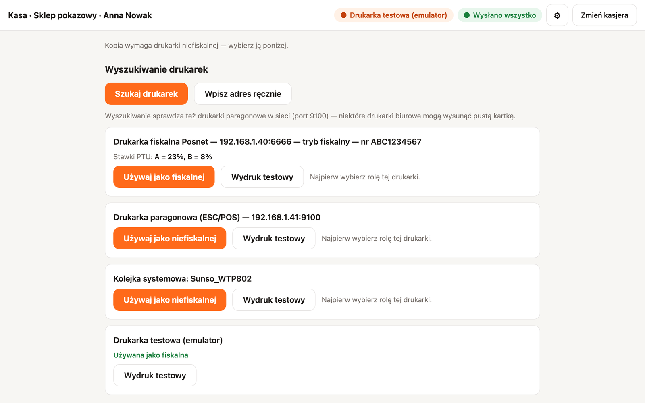
Task: Start search with Szukaj drukarek
Action: click(146, 94)
